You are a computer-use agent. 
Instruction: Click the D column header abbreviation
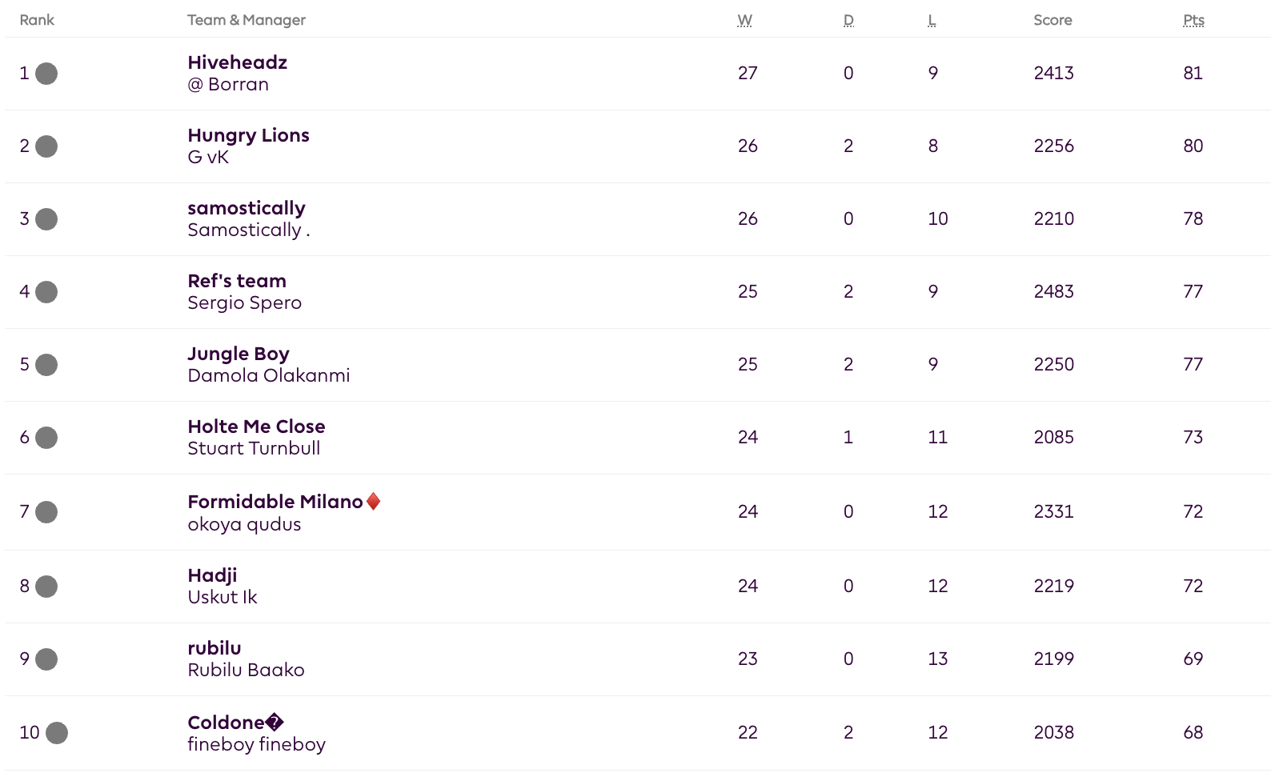848,20
